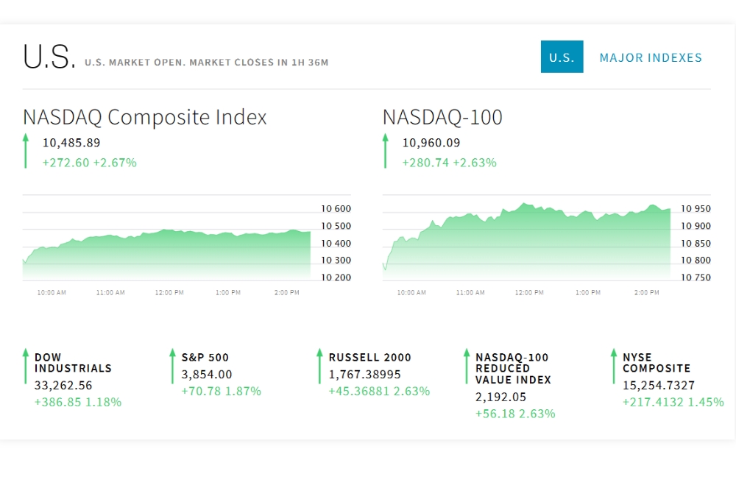736x502 pixels.
Task: Click the S&P 500 up arrow icon
Action: pyautogui.click(x=173, y=367)
